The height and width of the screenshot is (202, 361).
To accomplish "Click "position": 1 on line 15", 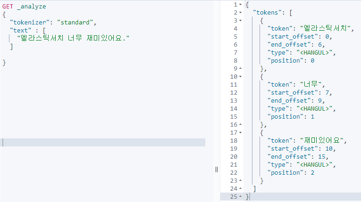I will point(291,117).
